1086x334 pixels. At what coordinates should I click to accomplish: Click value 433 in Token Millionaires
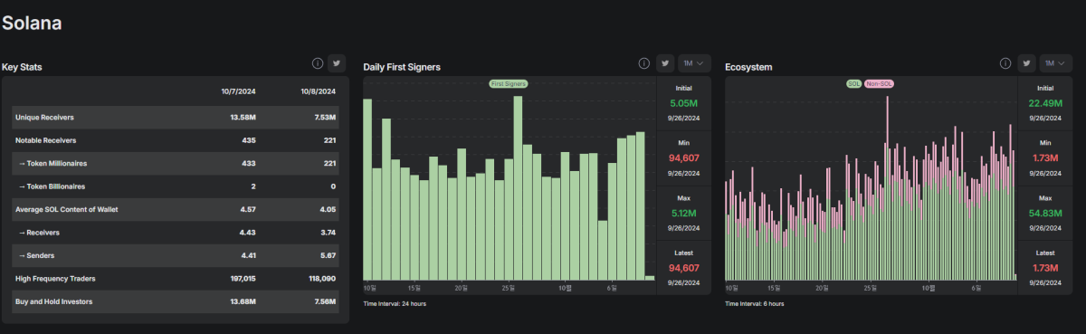click(249, 163)
